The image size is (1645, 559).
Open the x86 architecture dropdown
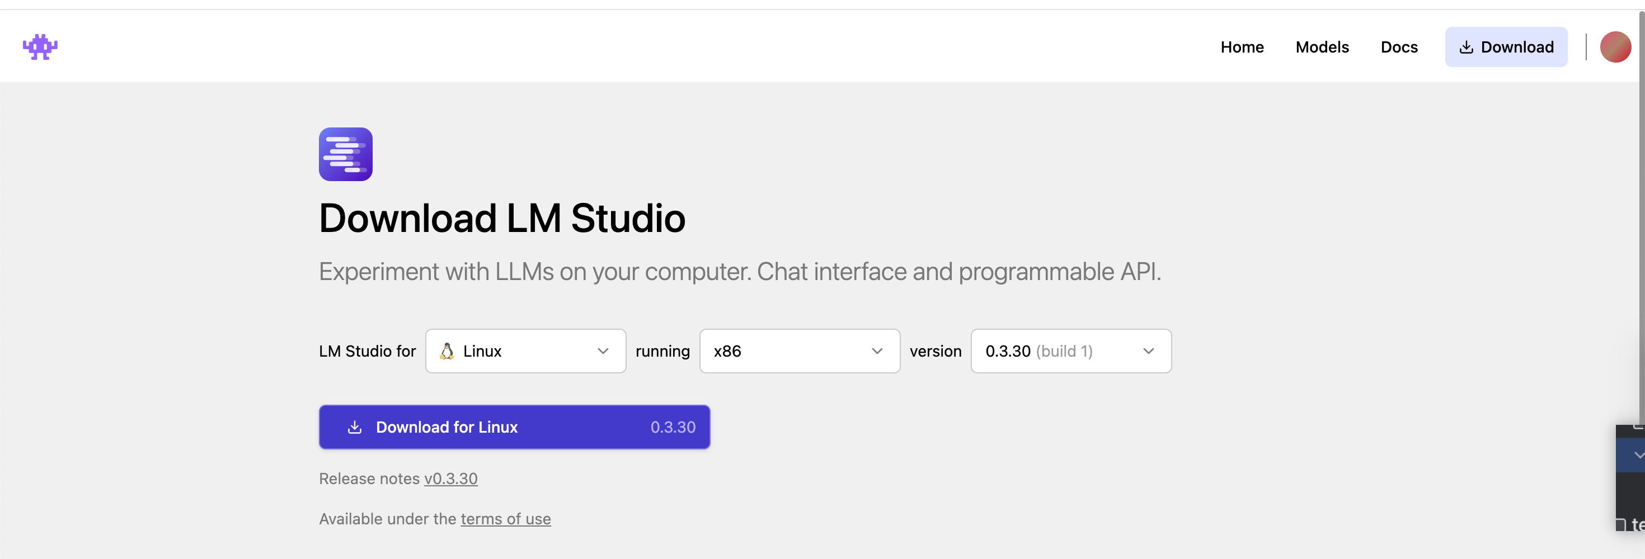[800, 351]
